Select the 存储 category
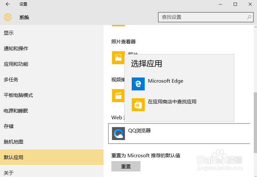Screen dimensions: 257x177 click(52, 126)
